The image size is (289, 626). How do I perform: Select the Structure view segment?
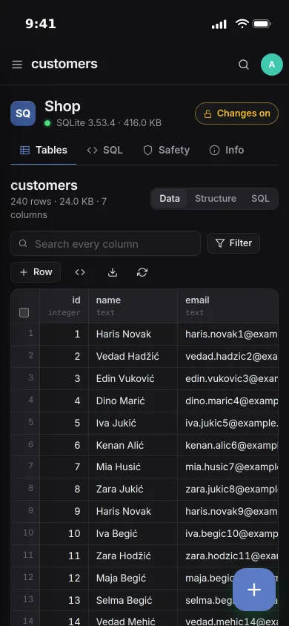216,199
